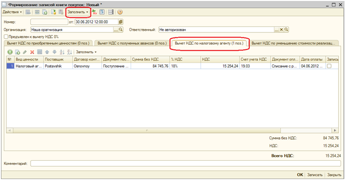This screenshot has width=346, height=180.
Task: Click the Postavshik supplier cell
Action: click(x=58, y=66)
